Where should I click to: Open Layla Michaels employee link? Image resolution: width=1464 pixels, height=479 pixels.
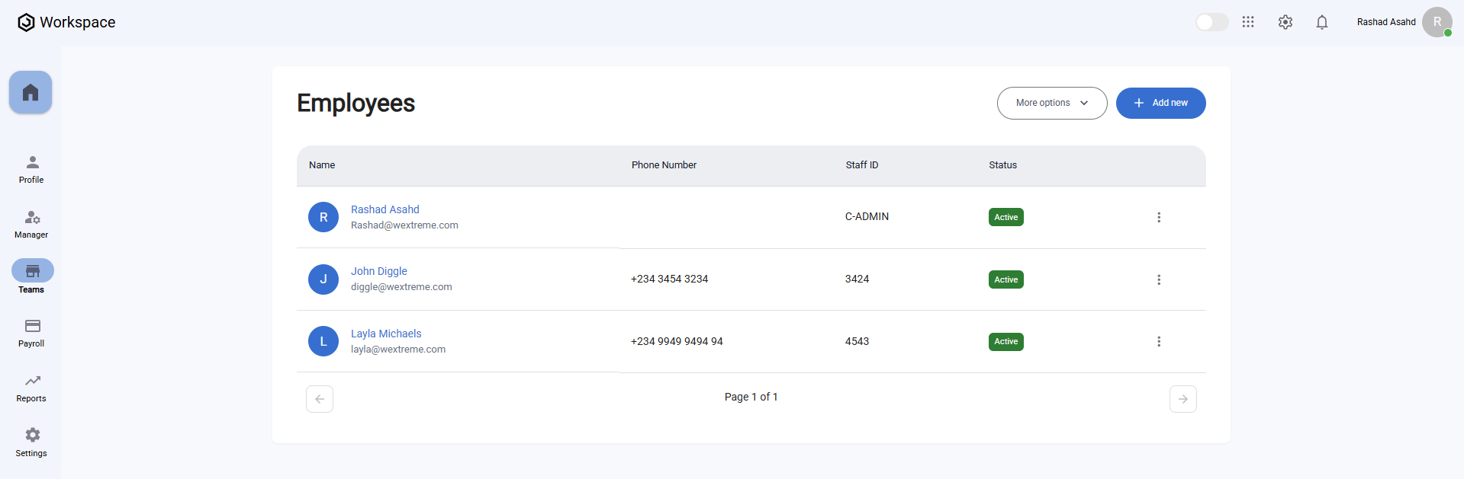pyautogui.click(x=386, y=334)
